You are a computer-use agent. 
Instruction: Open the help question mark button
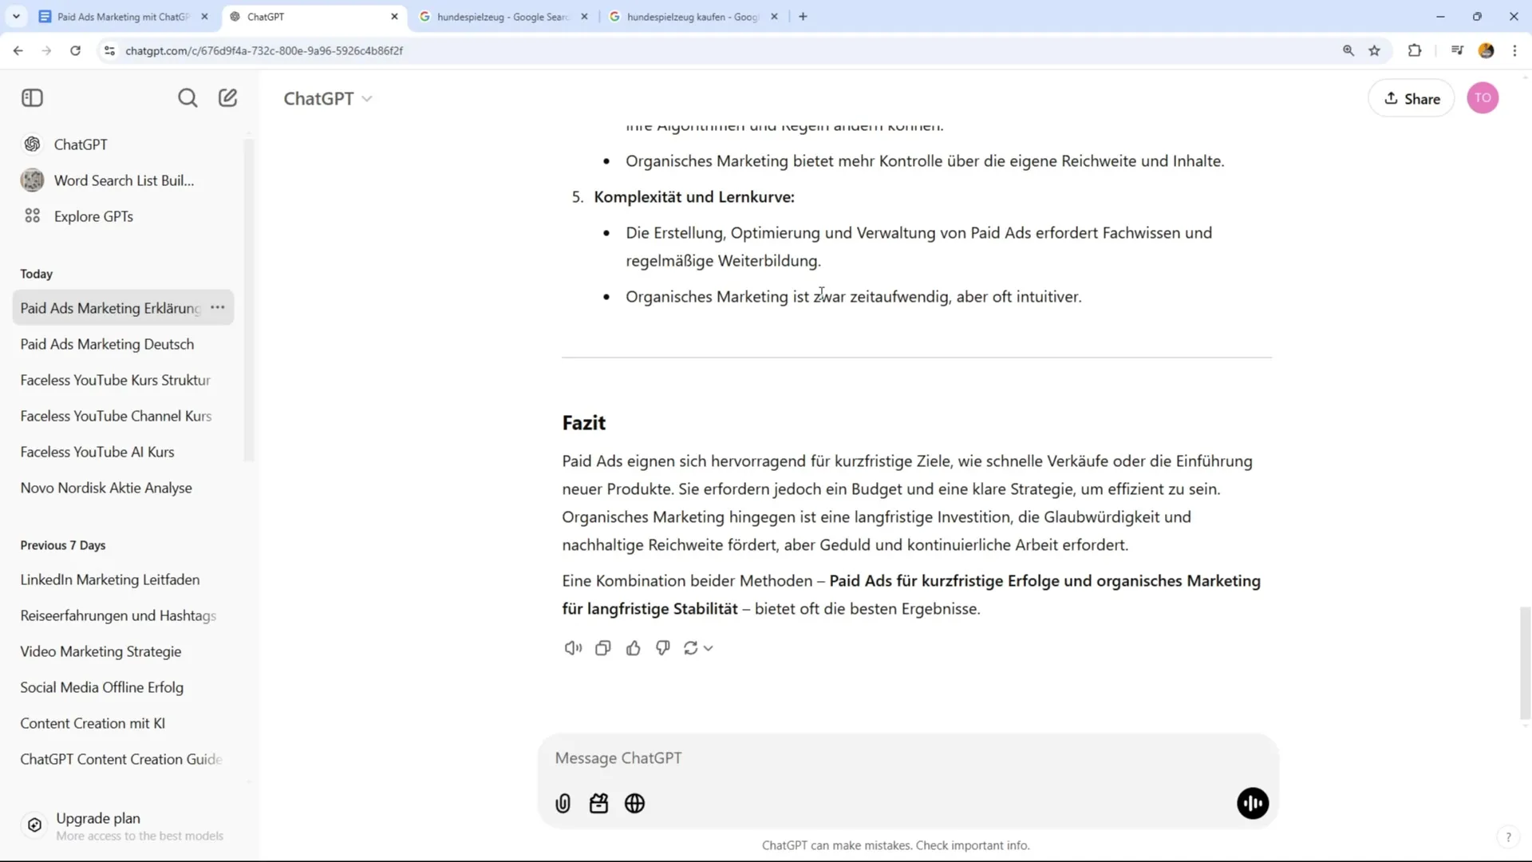(x=1508, y=837)
